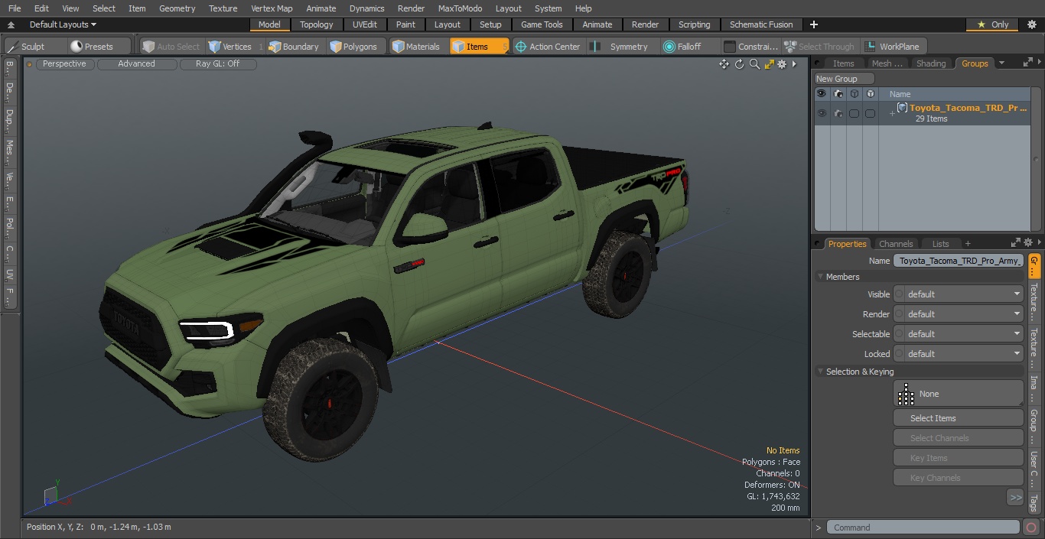Click the viewport rotate icon
1045x539 pixels.
(x=740, y=64)
